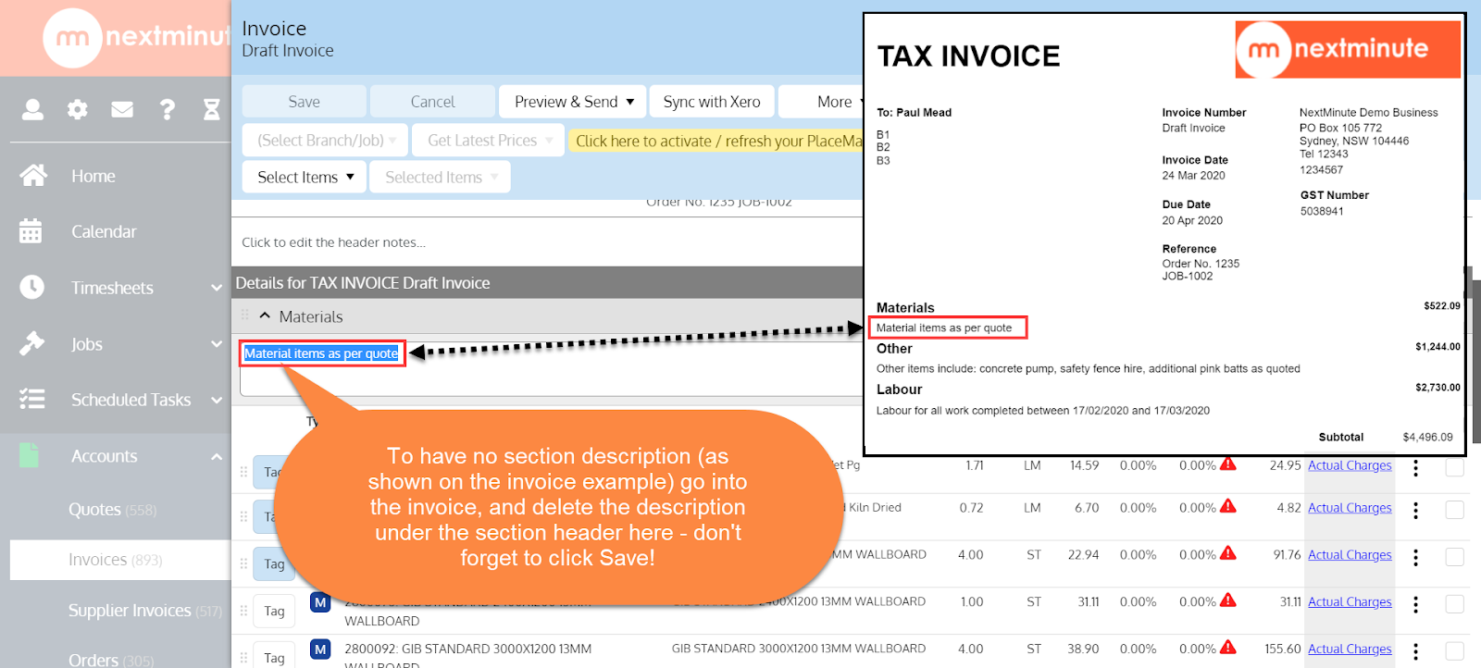
Task: Open the Selected Items dropdown
Action: 441,177
